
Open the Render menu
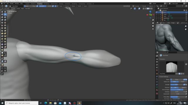point(12,3)
